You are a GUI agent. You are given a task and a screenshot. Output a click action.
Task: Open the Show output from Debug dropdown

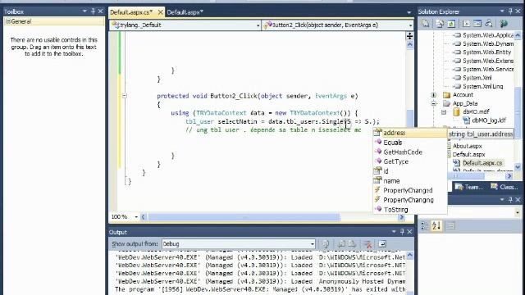tap(312, 244)
